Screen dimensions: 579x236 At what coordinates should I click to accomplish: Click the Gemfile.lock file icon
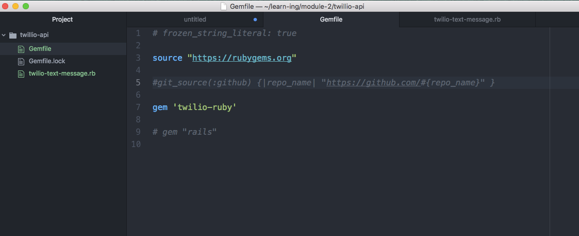[x=21, y=61]
